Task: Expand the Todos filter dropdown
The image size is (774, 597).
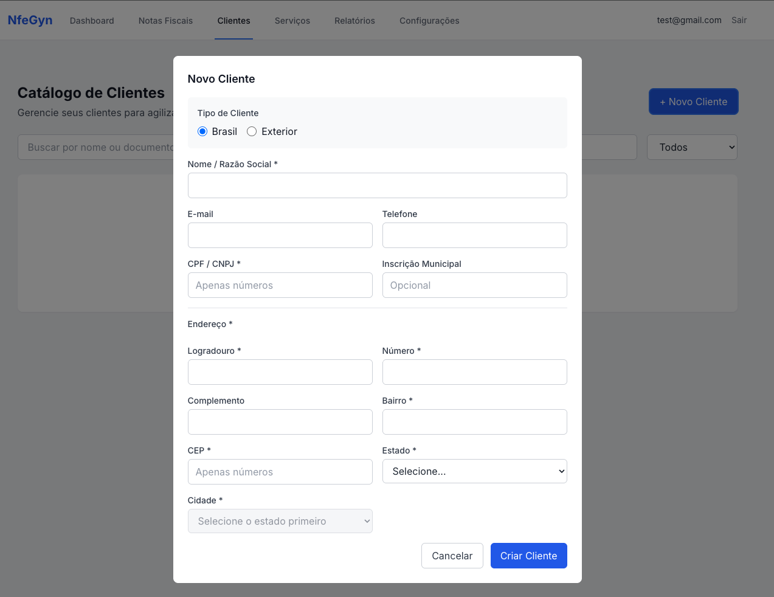Action: click(x=691, y=147)
